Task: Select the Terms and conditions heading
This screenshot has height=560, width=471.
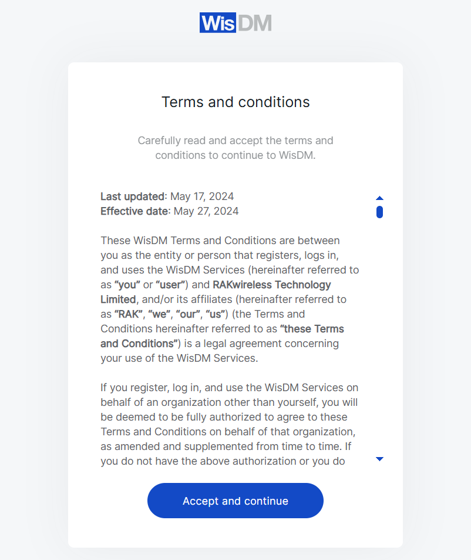Action: click(235, 102)
